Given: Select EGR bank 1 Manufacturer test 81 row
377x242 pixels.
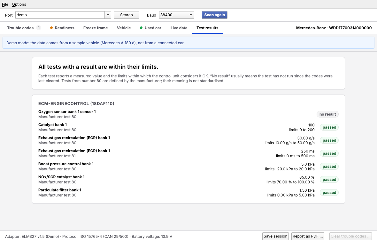Looking at the screenshot, I should (x=188, y=153).
